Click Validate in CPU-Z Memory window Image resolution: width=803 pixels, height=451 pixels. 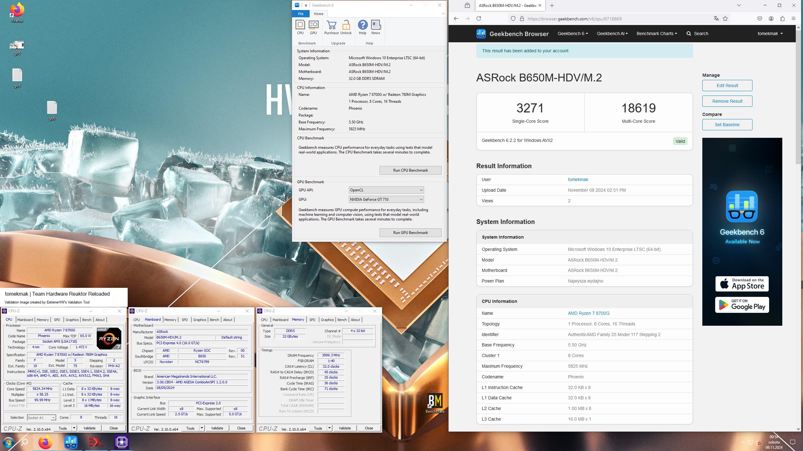[x=345, y=428]
